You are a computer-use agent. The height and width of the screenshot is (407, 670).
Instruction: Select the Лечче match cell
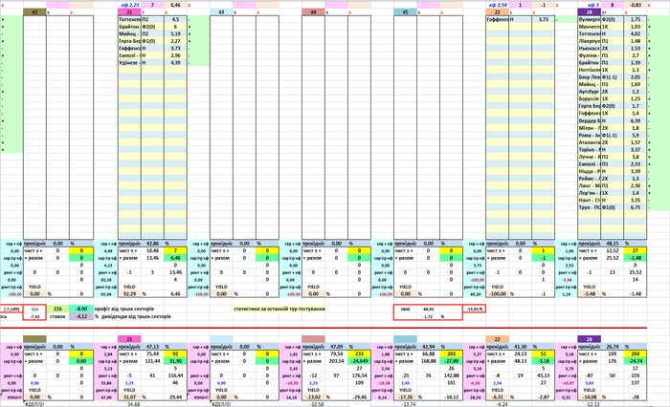pyautogui.click(x=590, y=157)
